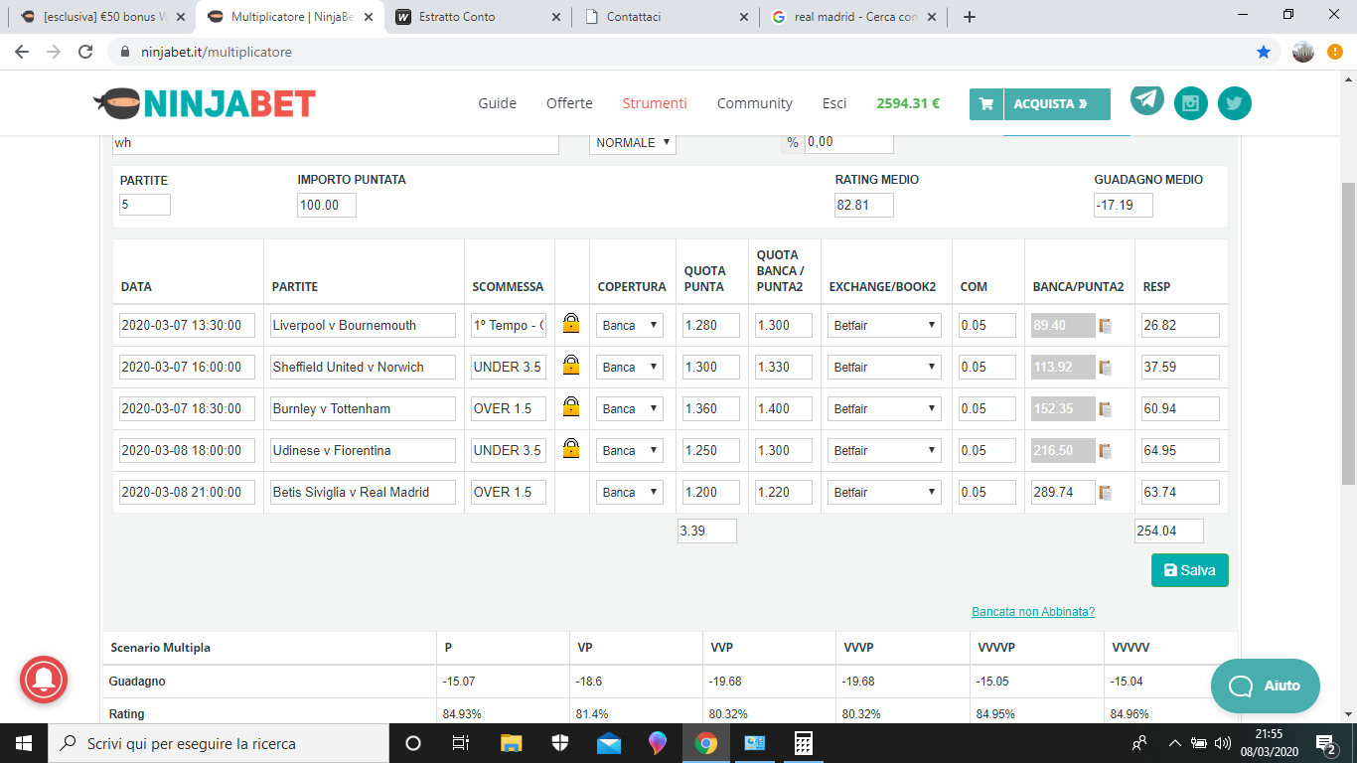Go back to previous page
The height and width of the screenshot is (763, 1357).
click(22, 52)
